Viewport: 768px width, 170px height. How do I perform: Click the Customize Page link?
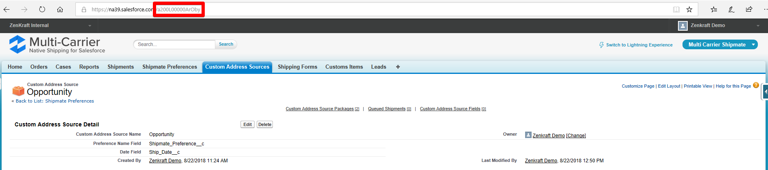click(638, 86)
